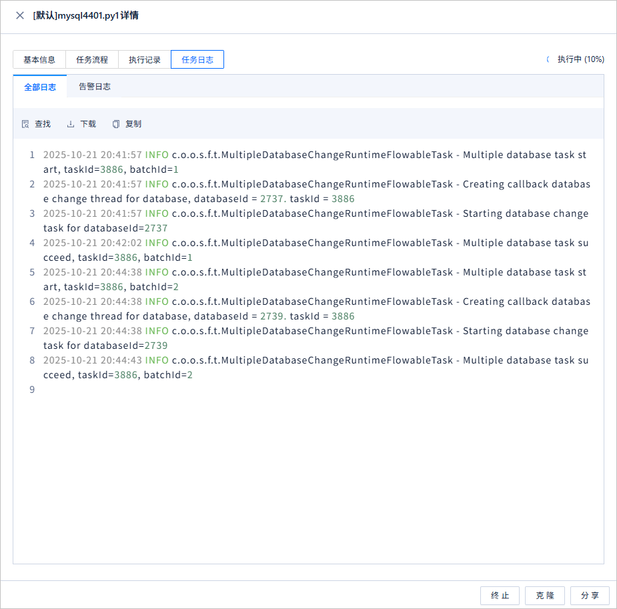Viewport: 617px width, 609px height.
Task: Click the 克隆 button
Action: (545, 595)
